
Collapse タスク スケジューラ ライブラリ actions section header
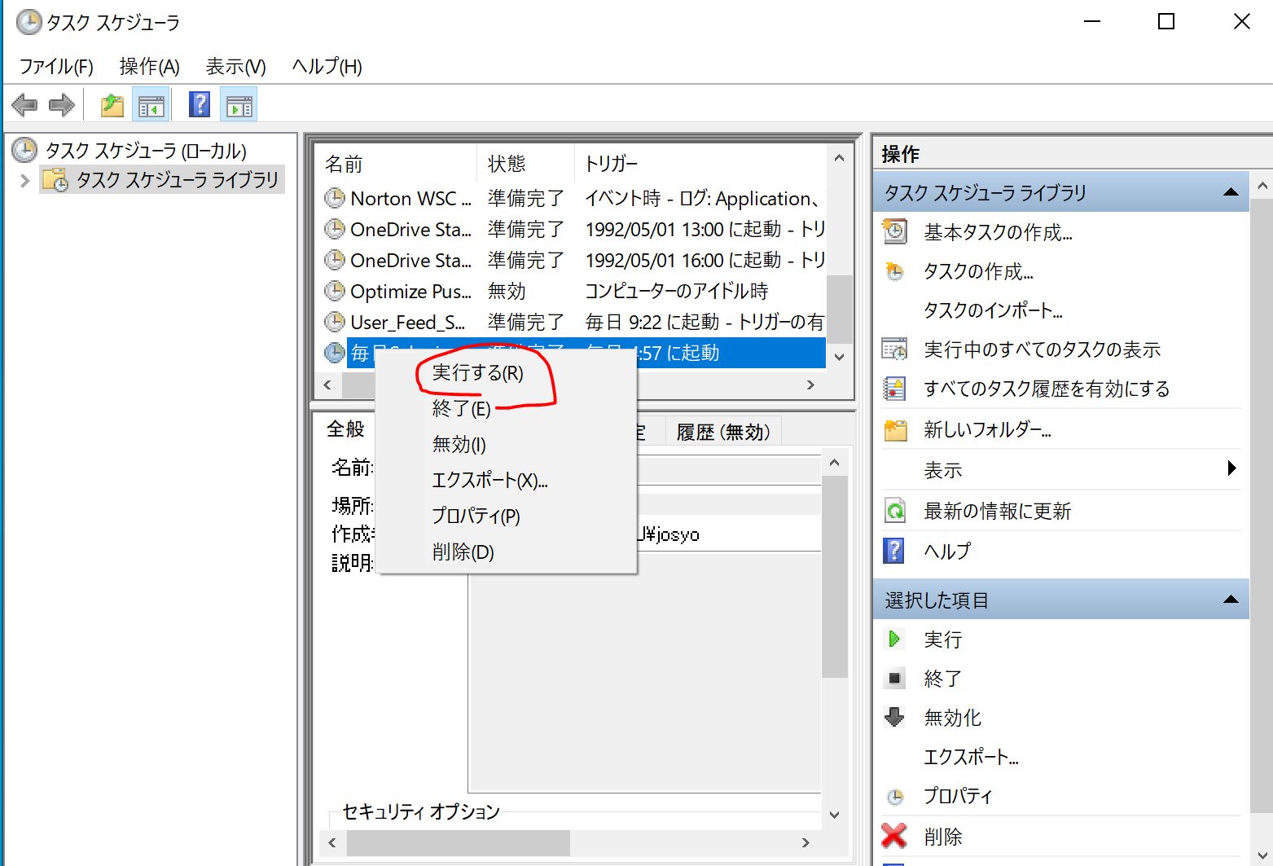point(1231,192)
